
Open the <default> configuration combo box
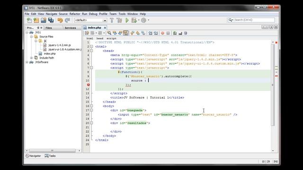90,20
